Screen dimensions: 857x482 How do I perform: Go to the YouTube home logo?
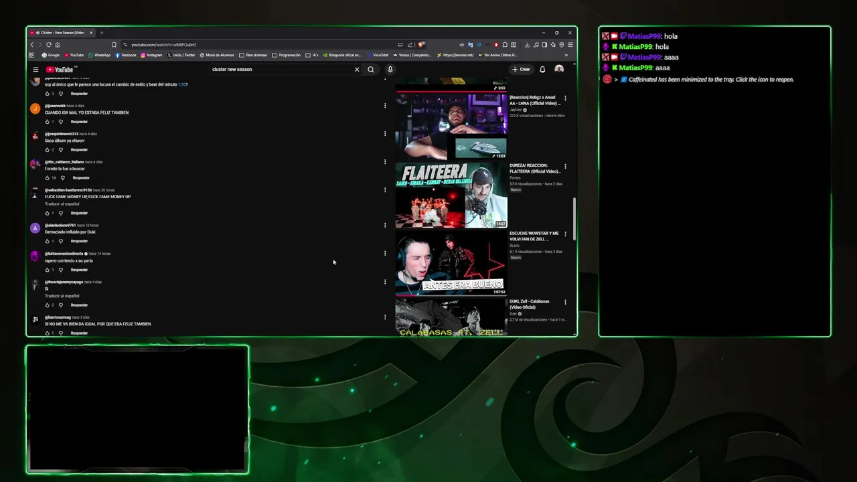coord(60,70)
